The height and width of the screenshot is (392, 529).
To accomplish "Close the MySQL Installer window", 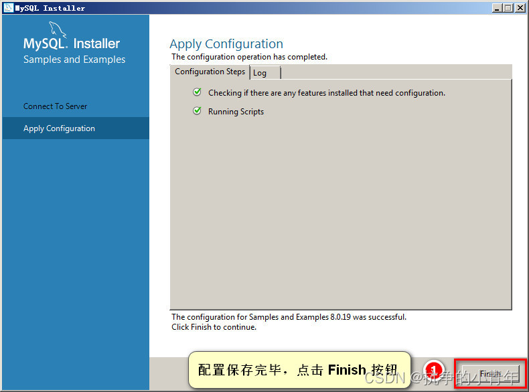I will pyautogui.click(x=520, y=8).
